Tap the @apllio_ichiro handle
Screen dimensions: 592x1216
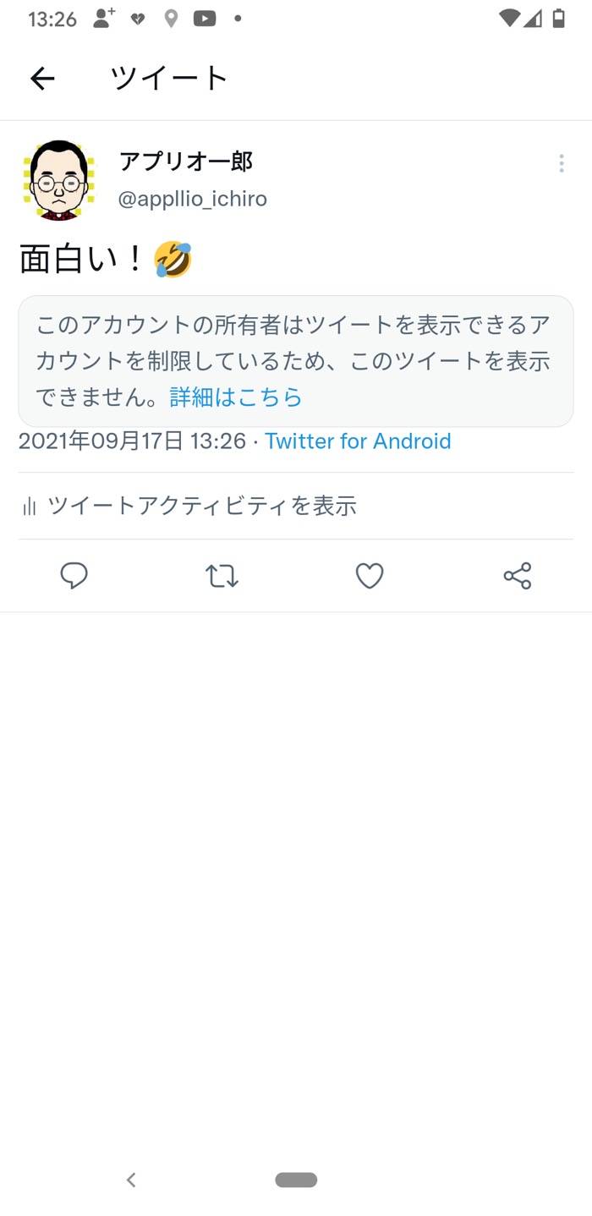tap(193, 199)
